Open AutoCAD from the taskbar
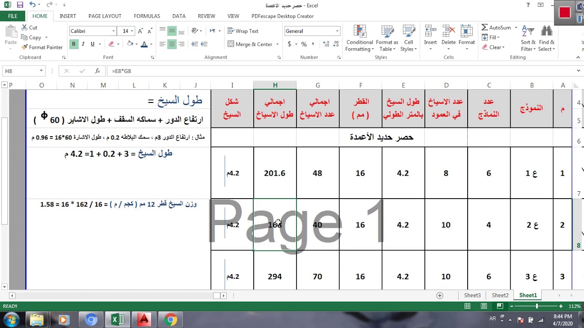This screenshot has height=328, width=584. pyautogui.click(x=144, y=320)
